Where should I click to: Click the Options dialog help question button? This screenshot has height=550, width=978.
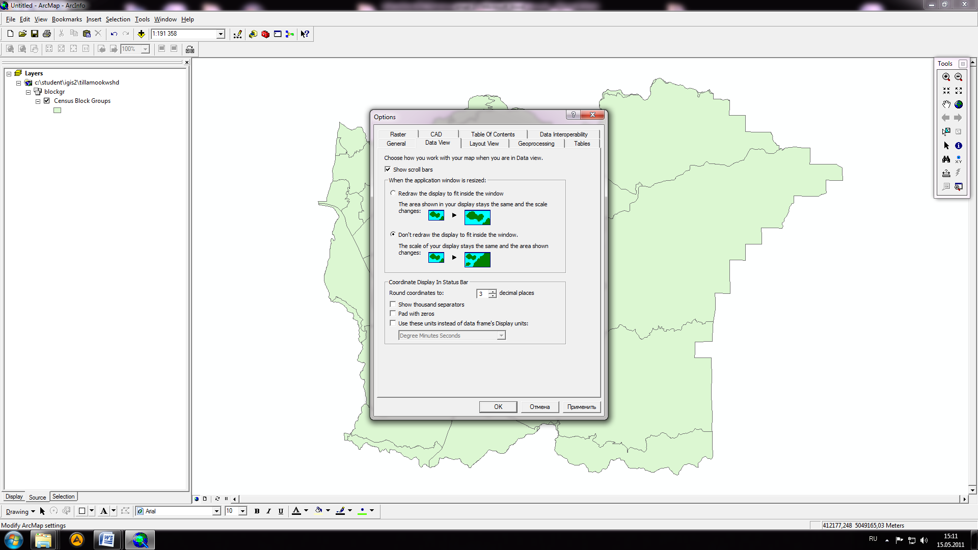[x=573, y=115]
